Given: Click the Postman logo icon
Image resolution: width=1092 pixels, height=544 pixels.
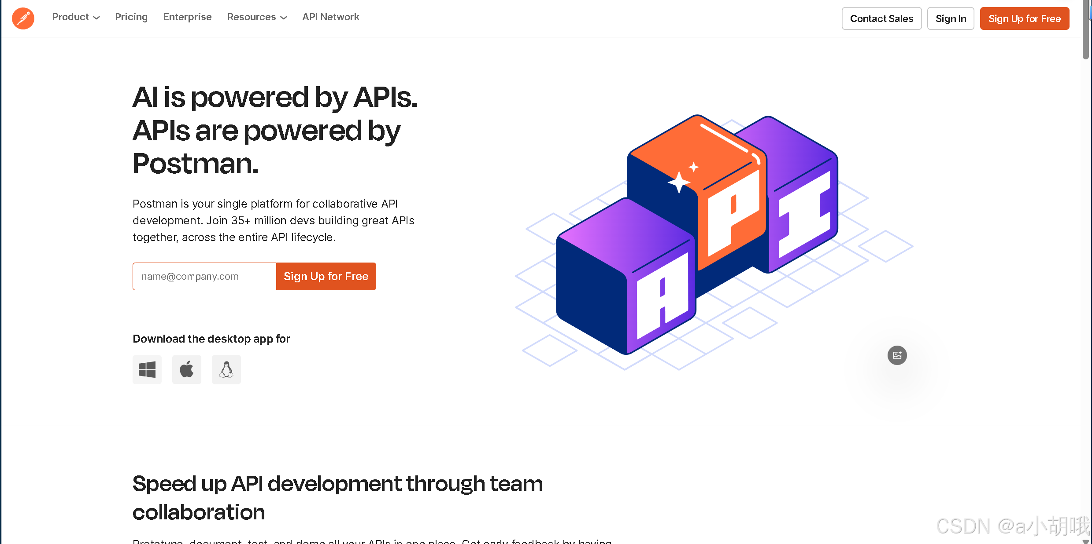Looking at the screenshot, I should [x=23, y=18].
